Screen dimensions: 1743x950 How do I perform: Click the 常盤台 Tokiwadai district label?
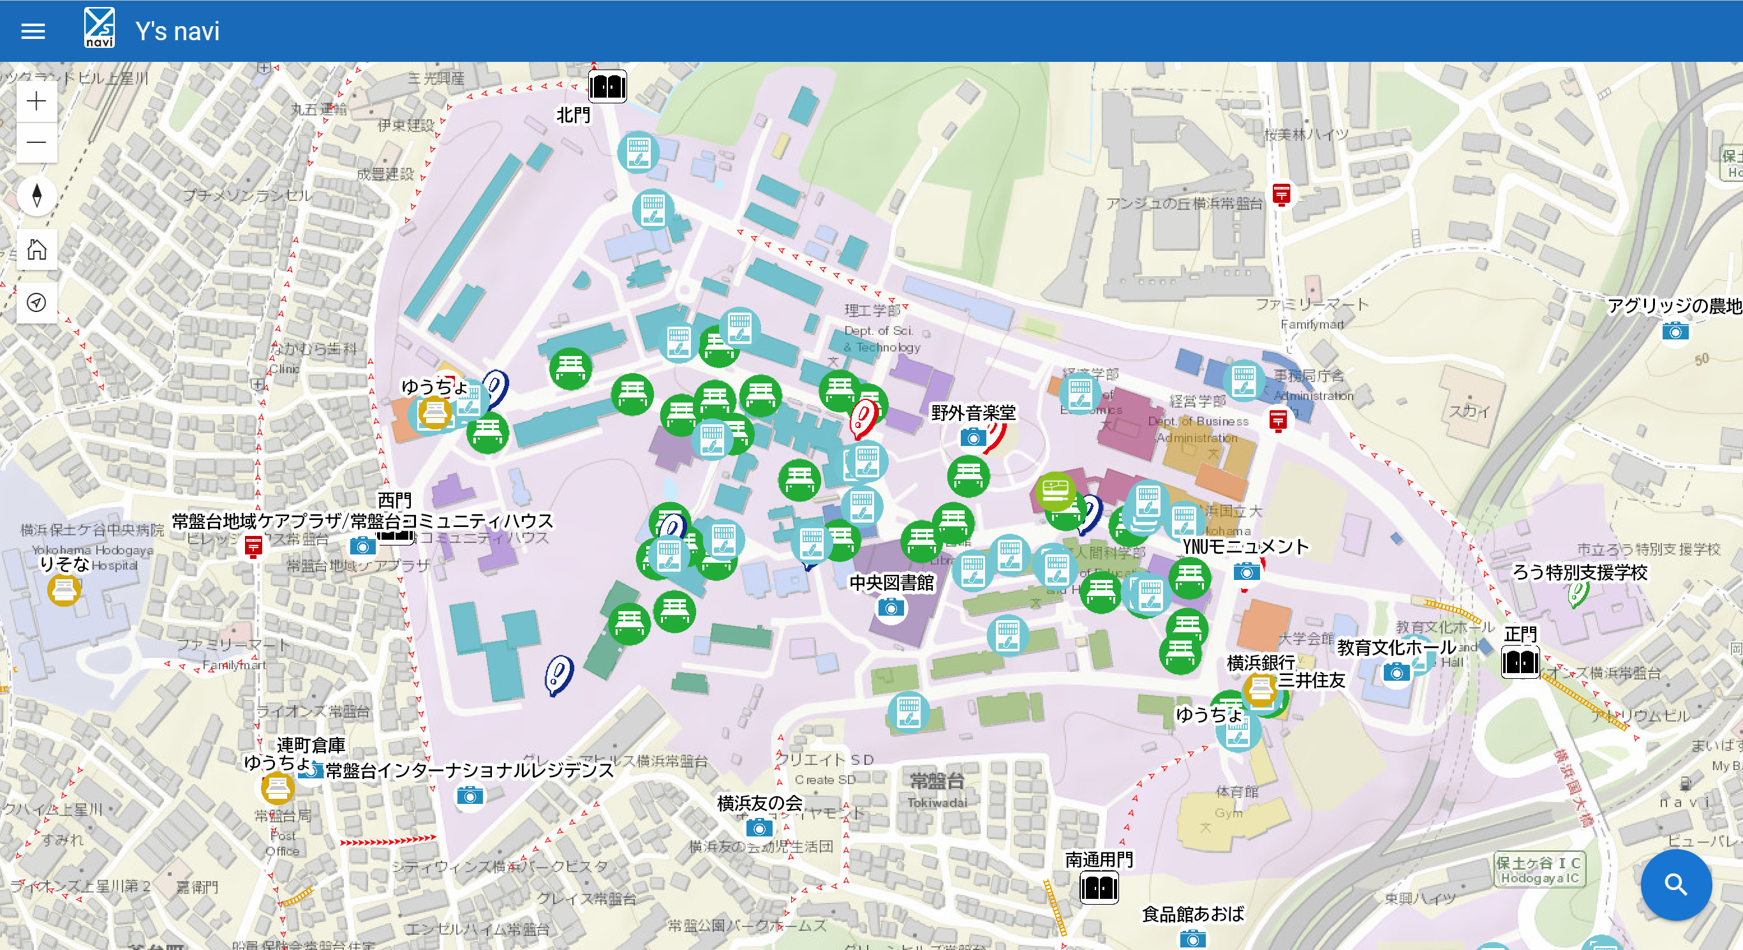click(937, 790)
